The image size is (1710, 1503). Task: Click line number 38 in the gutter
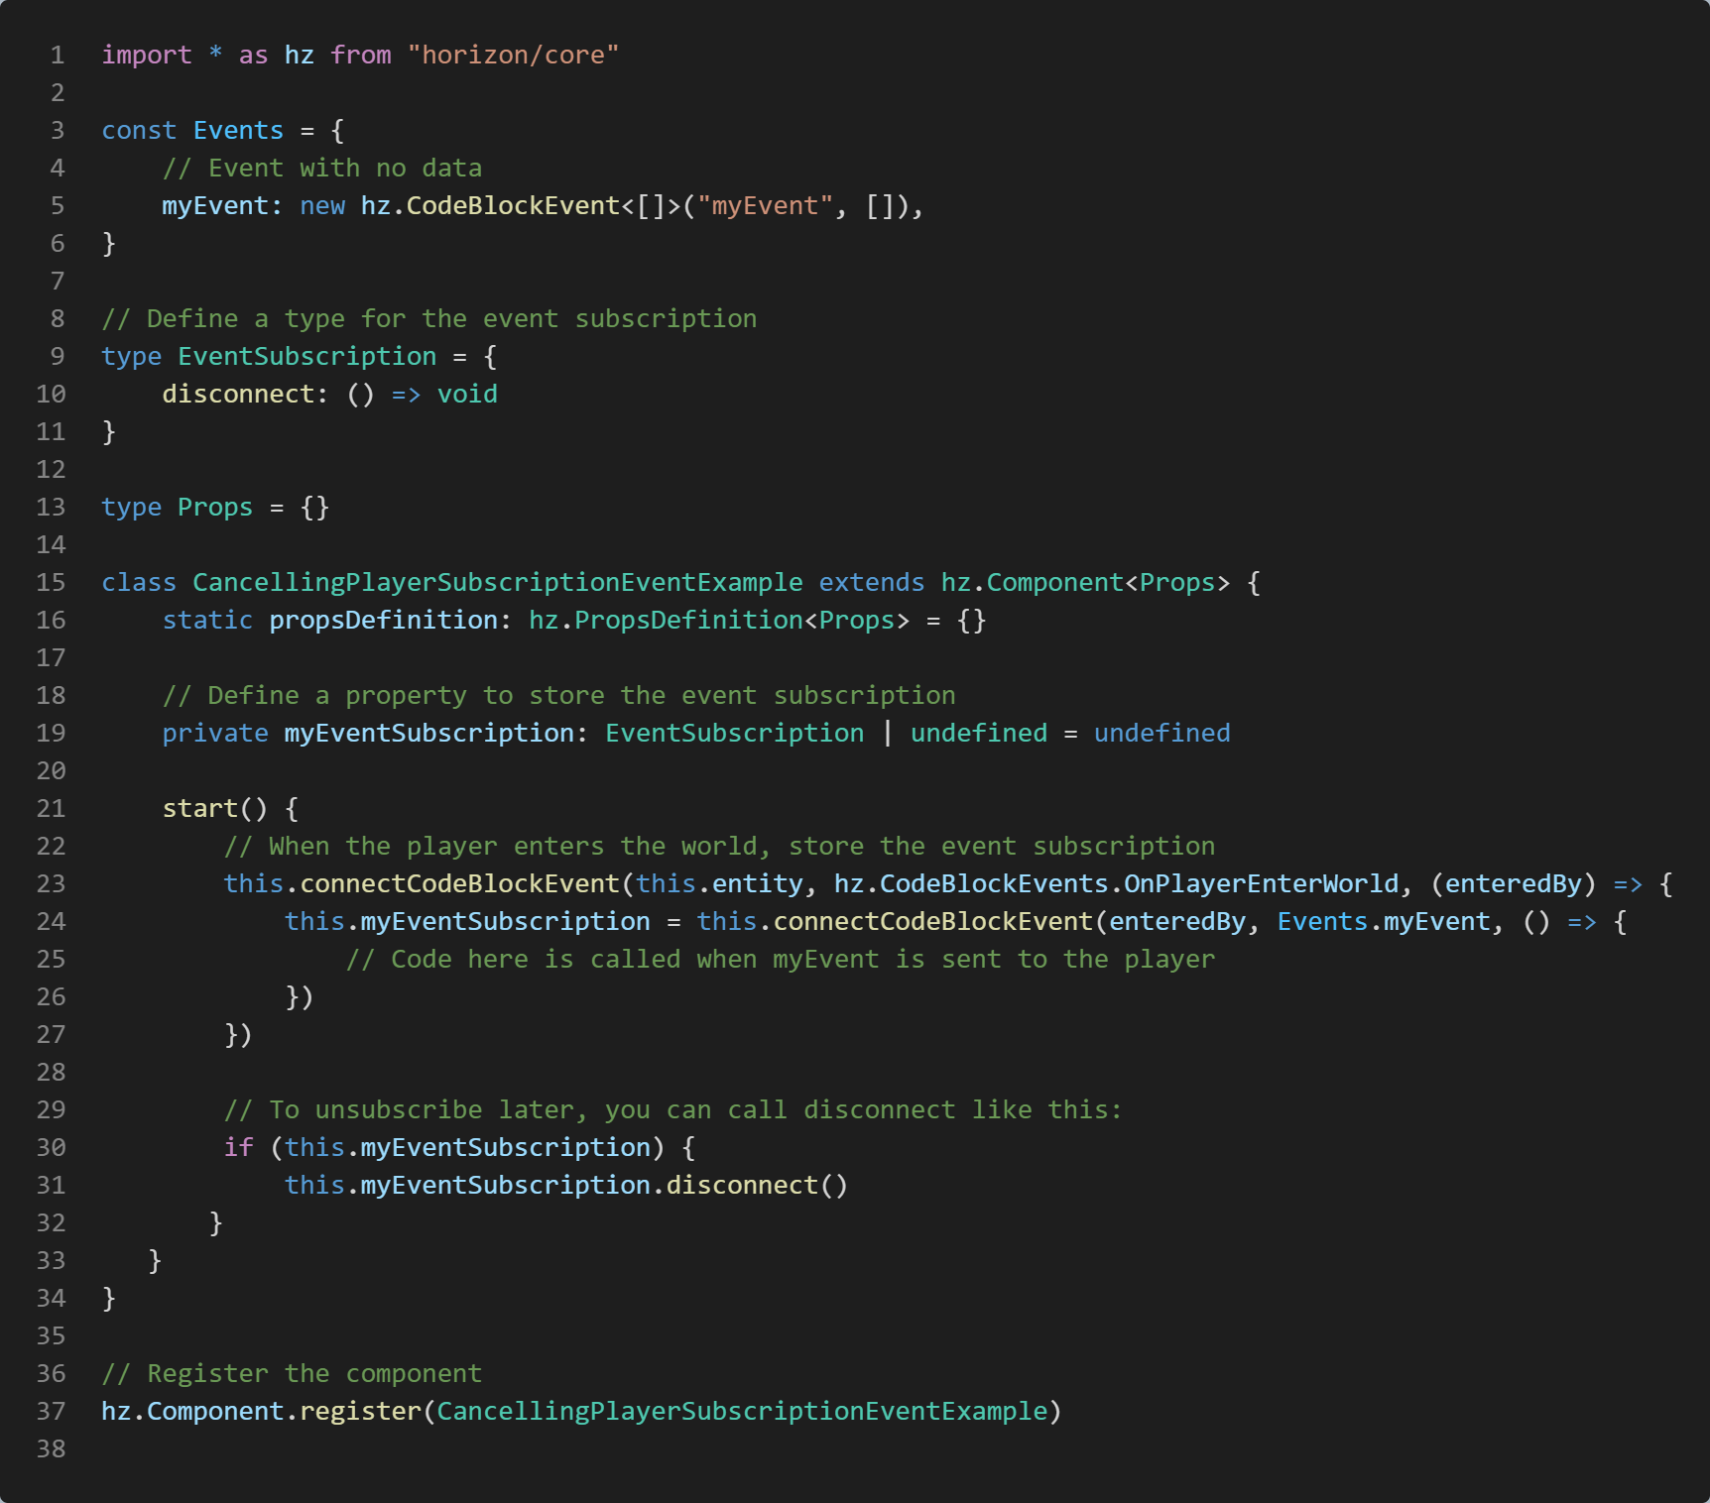52,1448
